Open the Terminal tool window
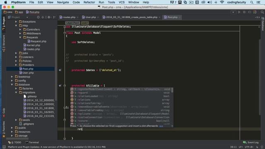This screenshot has height=149, width=265. pyautogui.click(x=32, y=142)
